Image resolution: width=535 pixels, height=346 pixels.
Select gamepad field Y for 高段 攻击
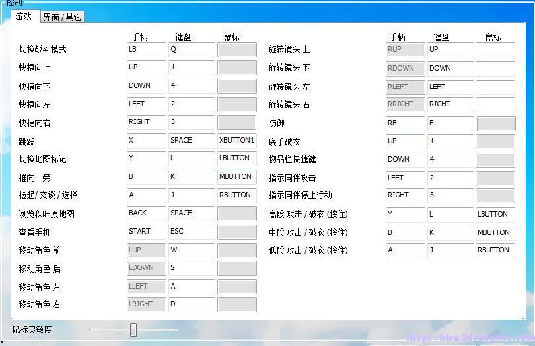[x=406, y=215]
